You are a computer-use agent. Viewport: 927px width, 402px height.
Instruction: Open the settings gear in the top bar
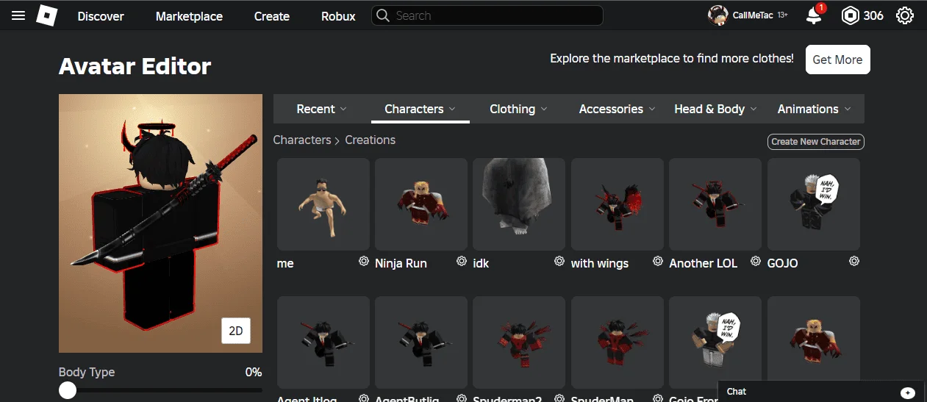coord(905,15)
